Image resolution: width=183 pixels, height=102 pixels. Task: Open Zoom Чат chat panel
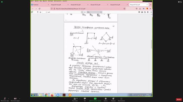pyautogui.click(x=85, y=99)
